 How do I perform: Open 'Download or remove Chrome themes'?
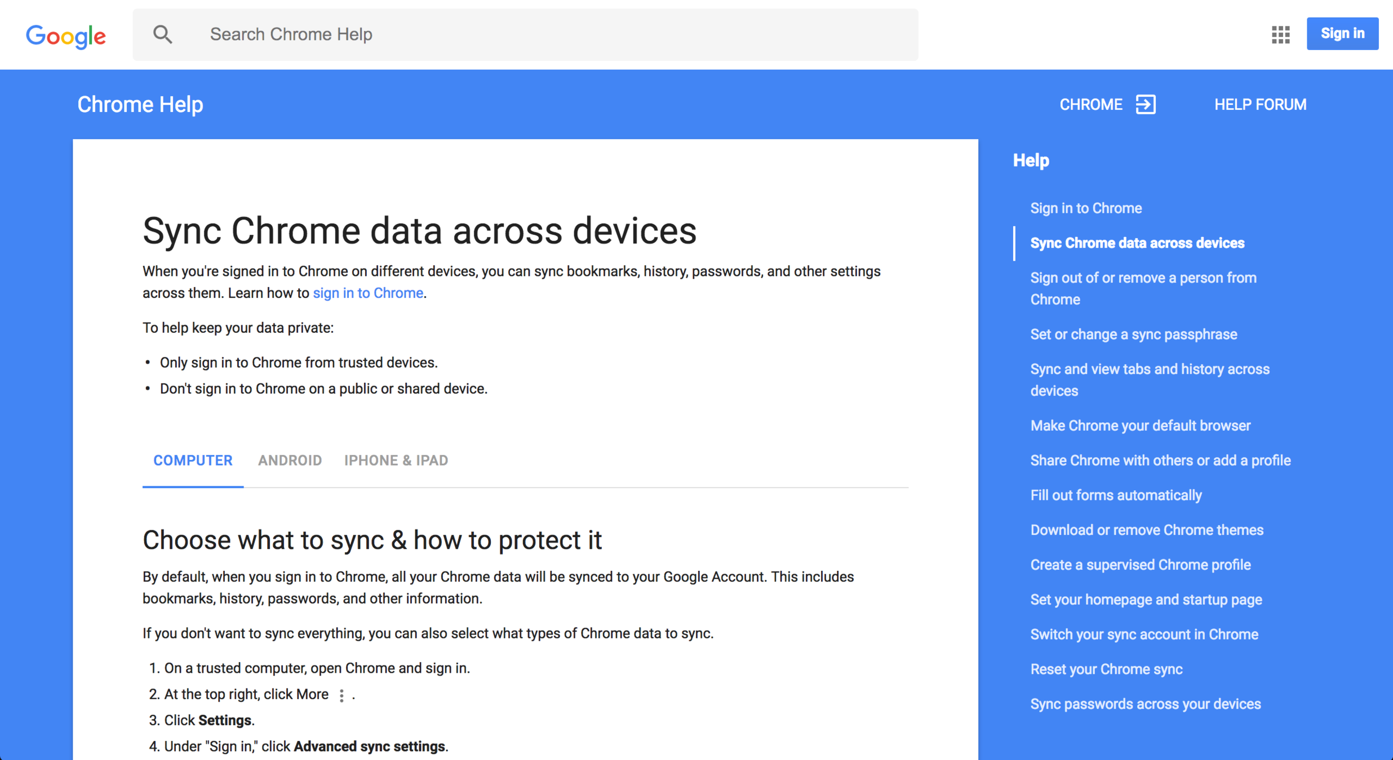tap(1147, 530)
